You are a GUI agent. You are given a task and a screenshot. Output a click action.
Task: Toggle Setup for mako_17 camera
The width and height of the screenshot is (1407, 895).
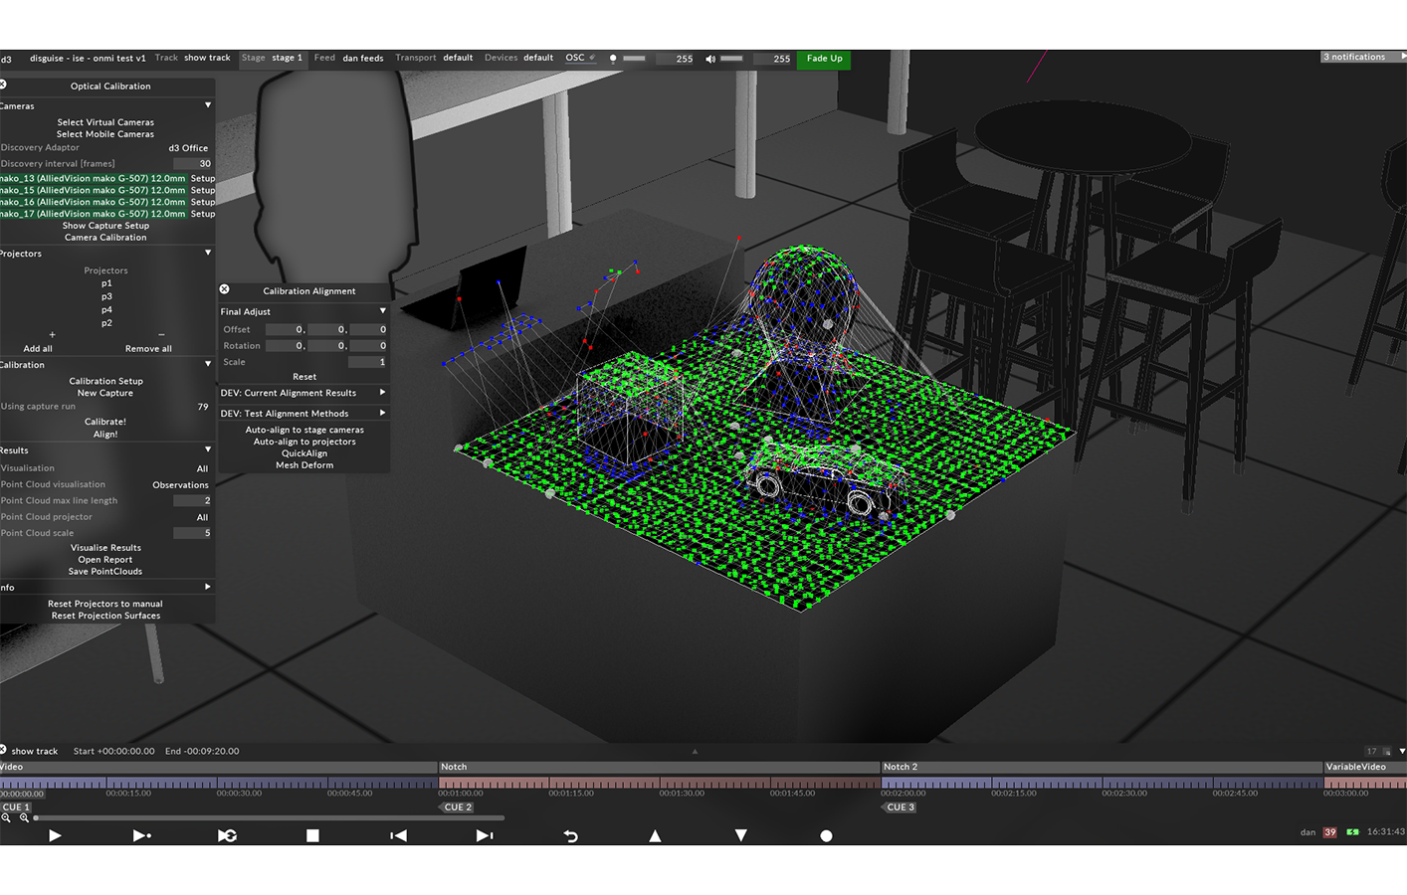click(203, 214)
